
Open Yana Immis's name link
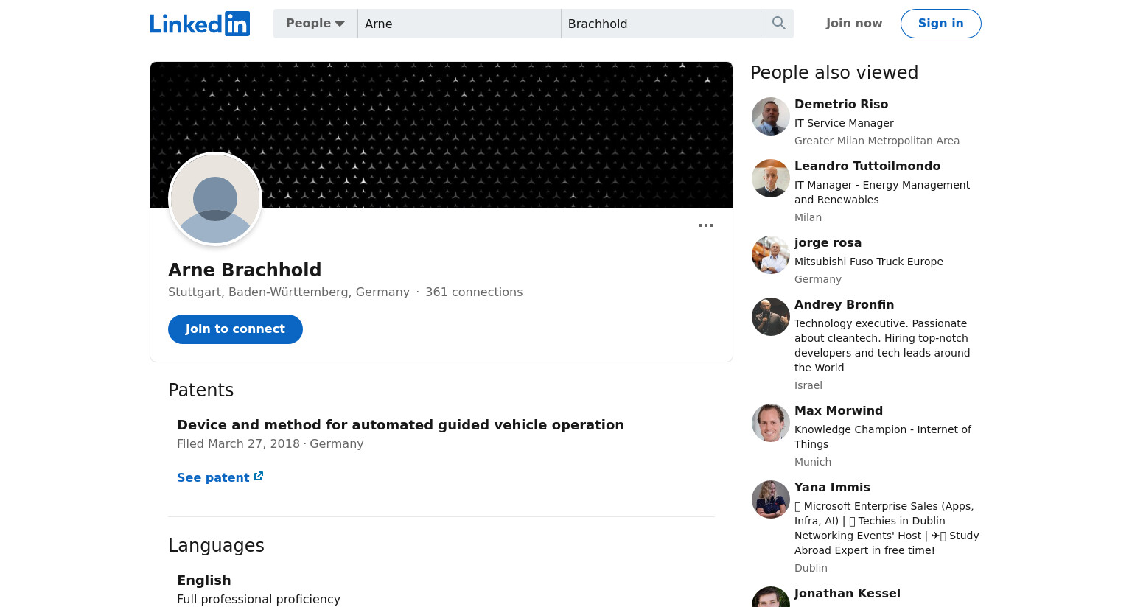(832, 487)
